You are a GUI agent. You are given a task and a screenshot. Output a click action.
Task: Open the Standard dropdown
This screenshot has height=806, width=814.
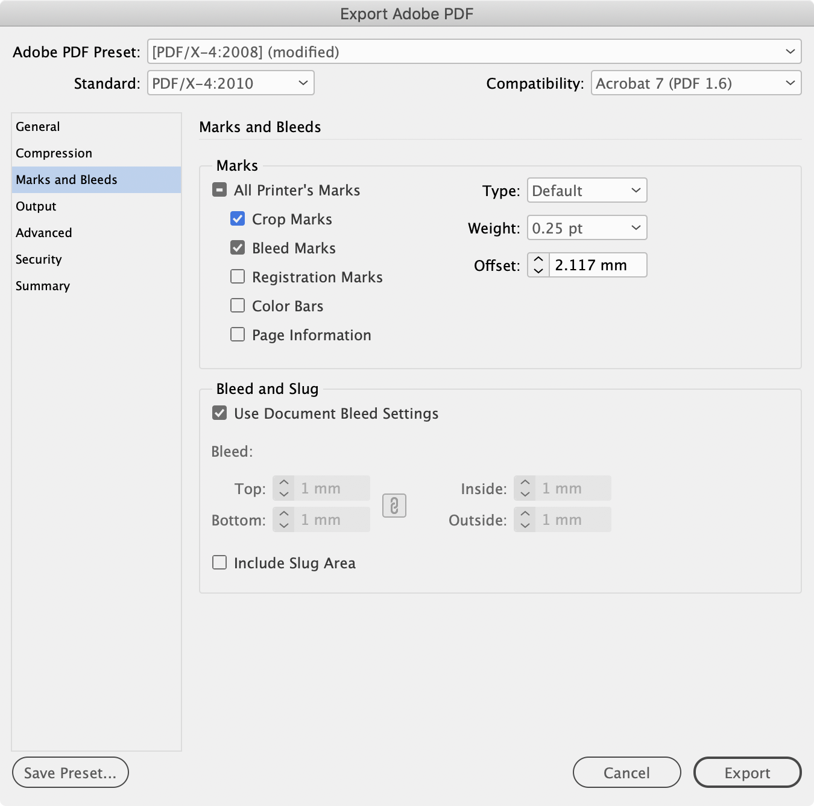click(x=230, y=83)
